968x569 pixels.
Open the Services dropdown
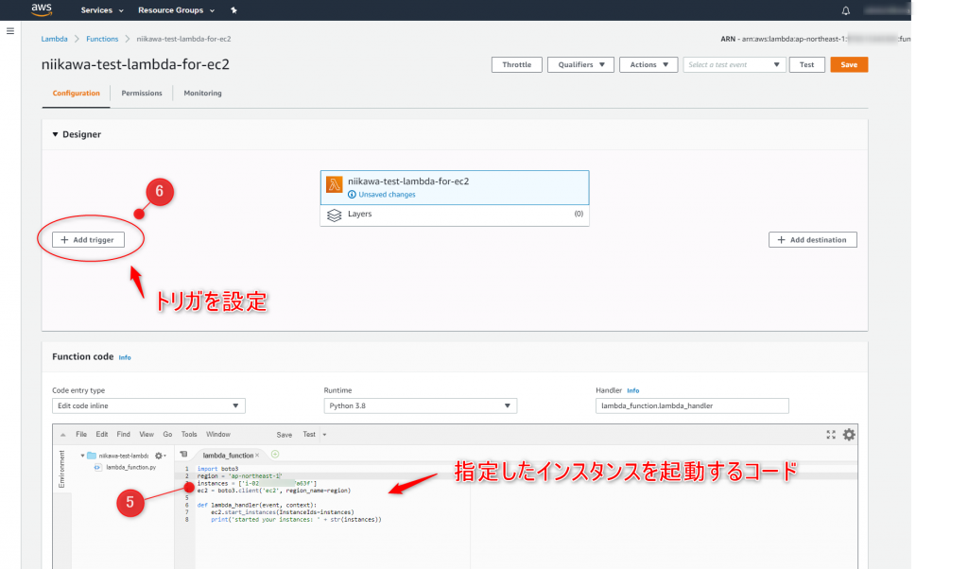(x=102, y=9)
